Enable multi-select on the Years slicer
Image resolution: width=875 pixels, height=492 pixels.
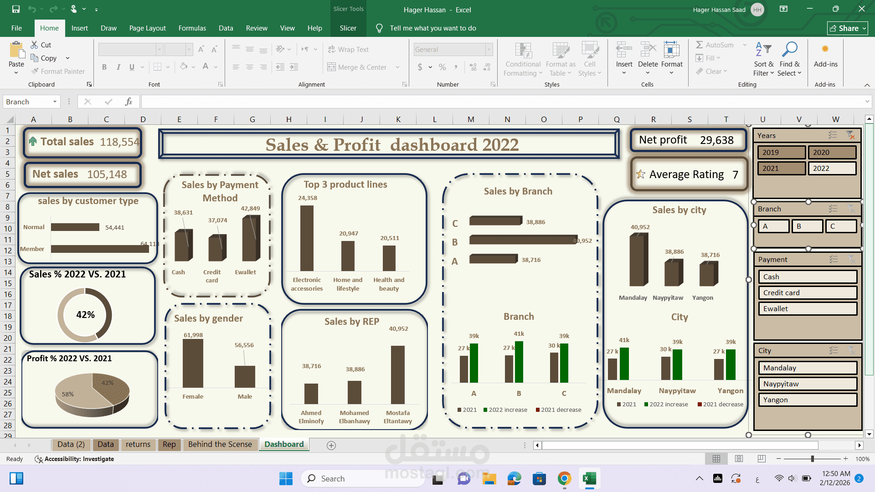833,135
